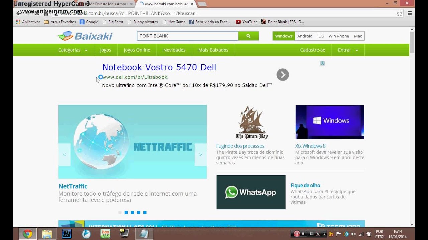Select the second carousel pagination dot

(x=126, y=212)
